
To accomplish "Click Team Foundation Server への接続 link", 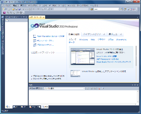I will click(51, 36).
